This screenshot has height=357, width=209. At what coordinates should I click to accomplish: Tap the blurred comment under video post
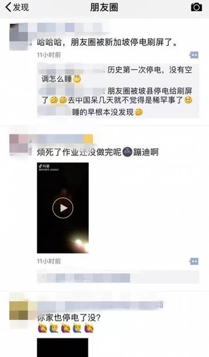click(x=118, y=277)
